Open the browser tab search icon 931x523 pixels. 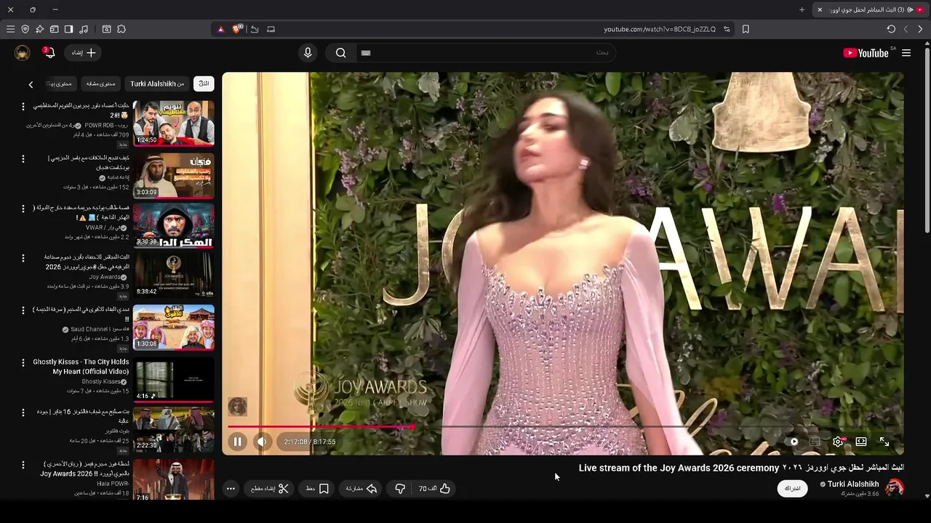tap(106, 29)
